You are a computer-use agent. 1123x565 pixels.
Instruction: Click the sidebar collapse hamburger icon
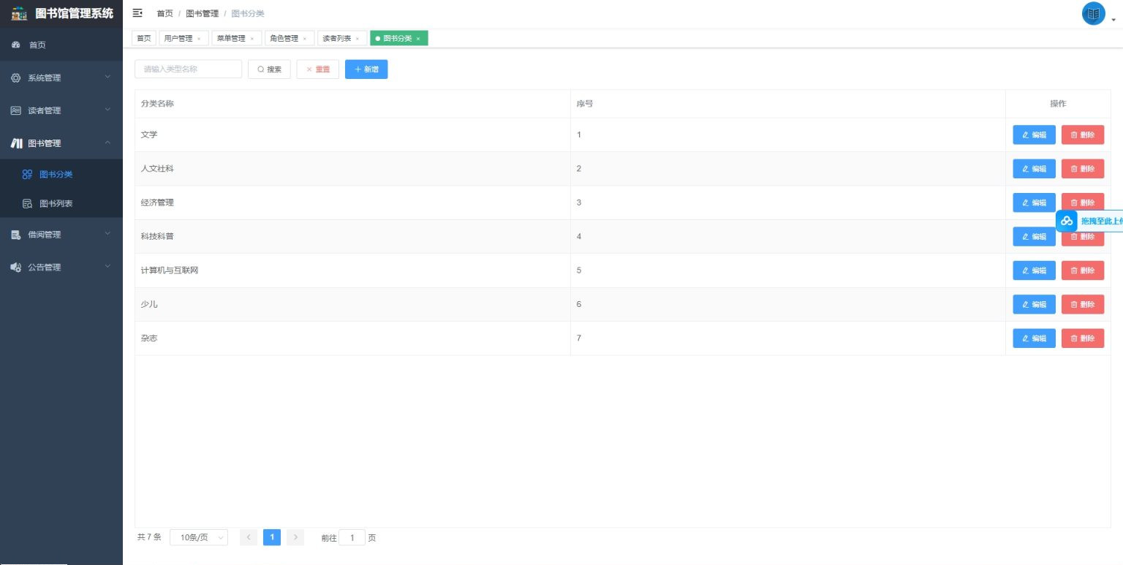pos(137,13)
